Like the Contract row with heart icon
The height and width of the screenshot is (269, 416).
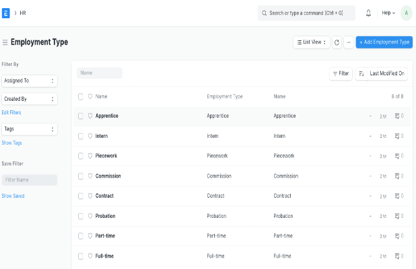click(90, 196)
